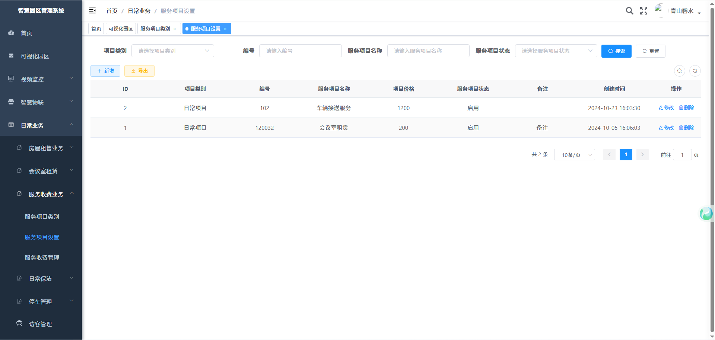The width and height of the screenshot is (715, 340).
Task: Hide search bar using round magnifier icon
Action: click(680, 71)
